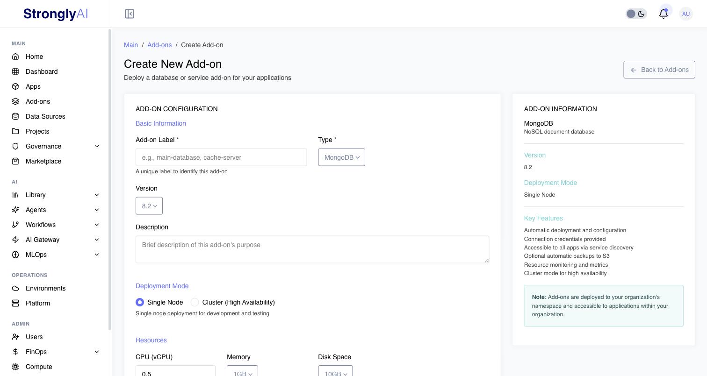This screenshot has height=376, width=707.
Task: Click the Main breadcrumb link
Action: coord(131,45)
